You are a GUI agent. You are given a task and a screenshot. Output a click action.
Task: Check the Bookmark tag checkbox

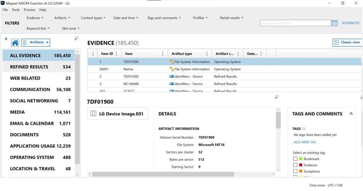(x=295, y=159)
